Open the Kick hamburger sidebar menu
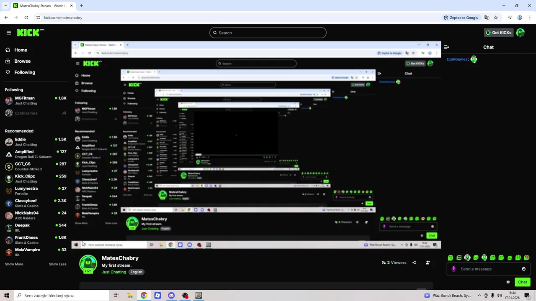Image resolution: width=536 pixels, height=301 pixels. (x=9, y=33)
